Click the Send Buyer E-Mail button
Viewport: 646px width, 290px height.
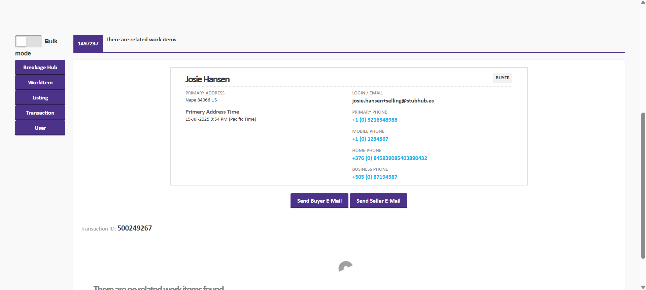click(x=319, y=201)
